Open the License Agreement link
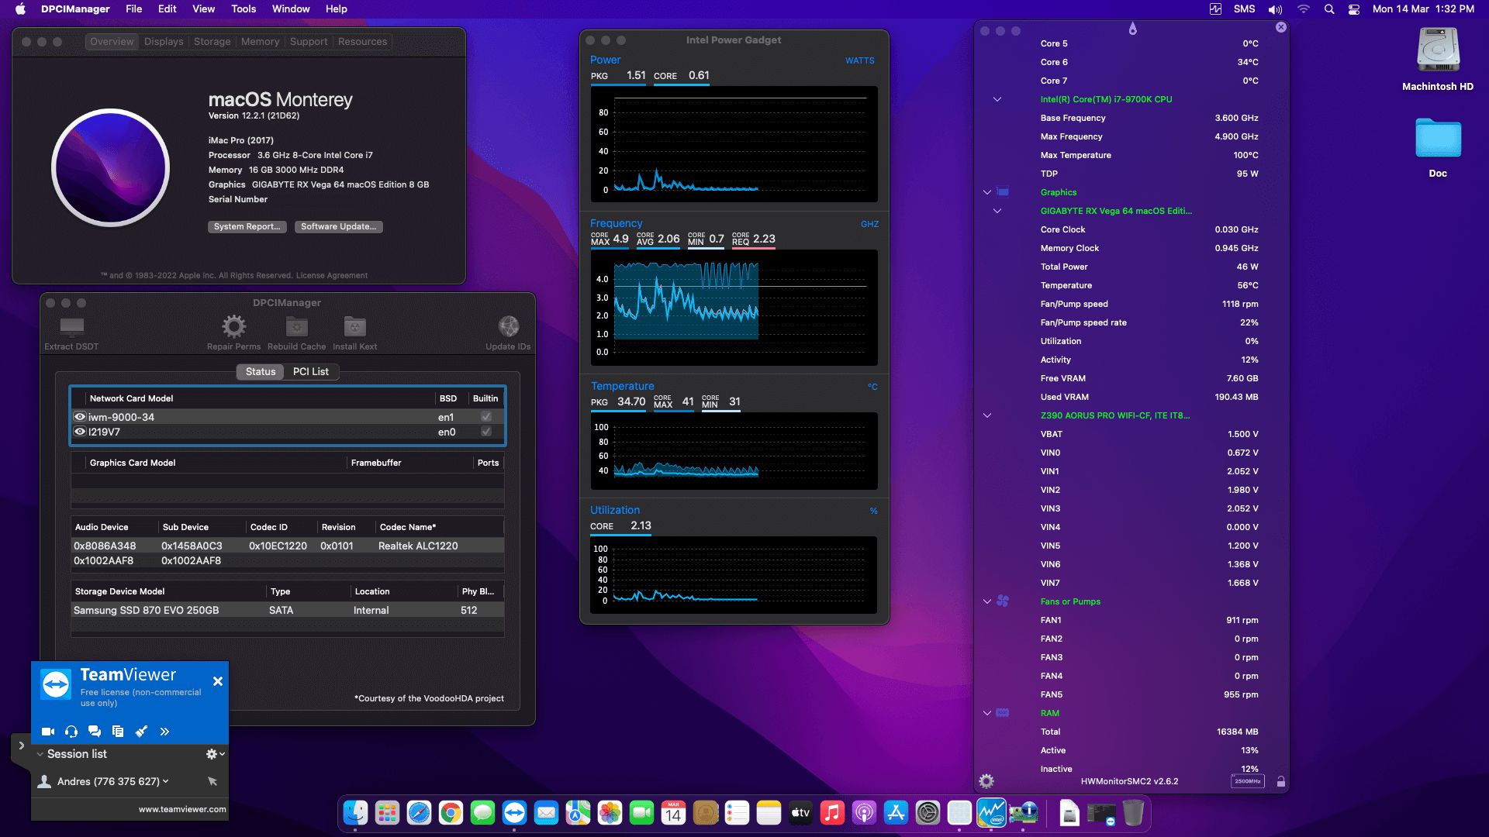The width and height of the screenshot is (1489, 837). pyautogui.click(x=332, y=276)
